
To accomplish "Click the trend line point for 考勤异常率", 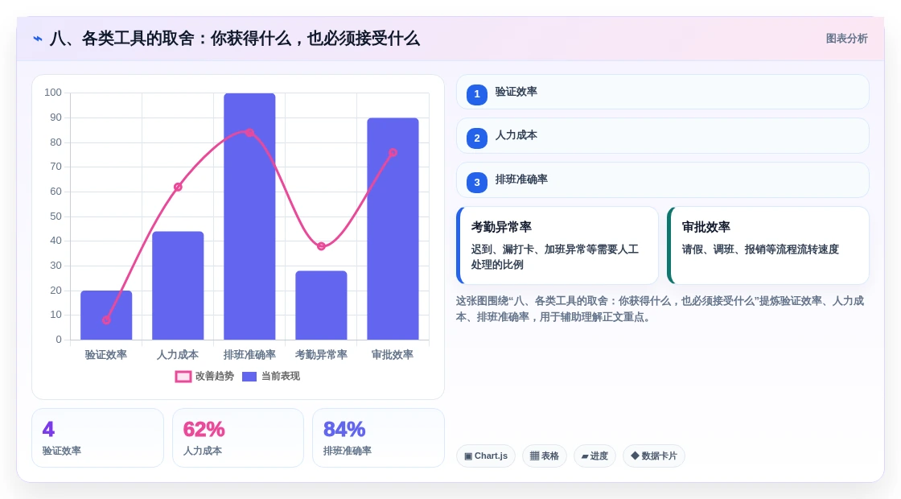I will [321, 246].
